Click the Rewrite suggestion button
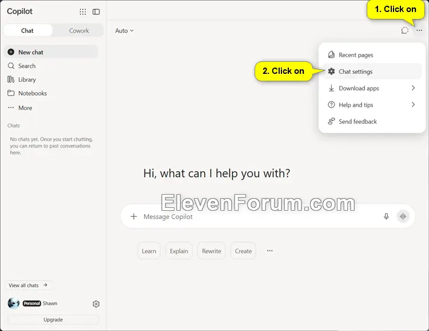The height and width of the screenshot is (331, 429). [212, 251]
